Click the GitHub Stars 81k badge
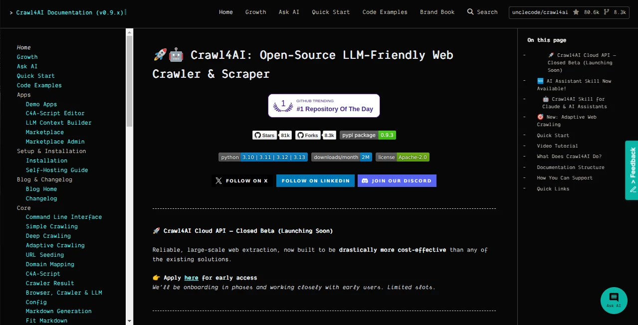 tap(272, 135)
